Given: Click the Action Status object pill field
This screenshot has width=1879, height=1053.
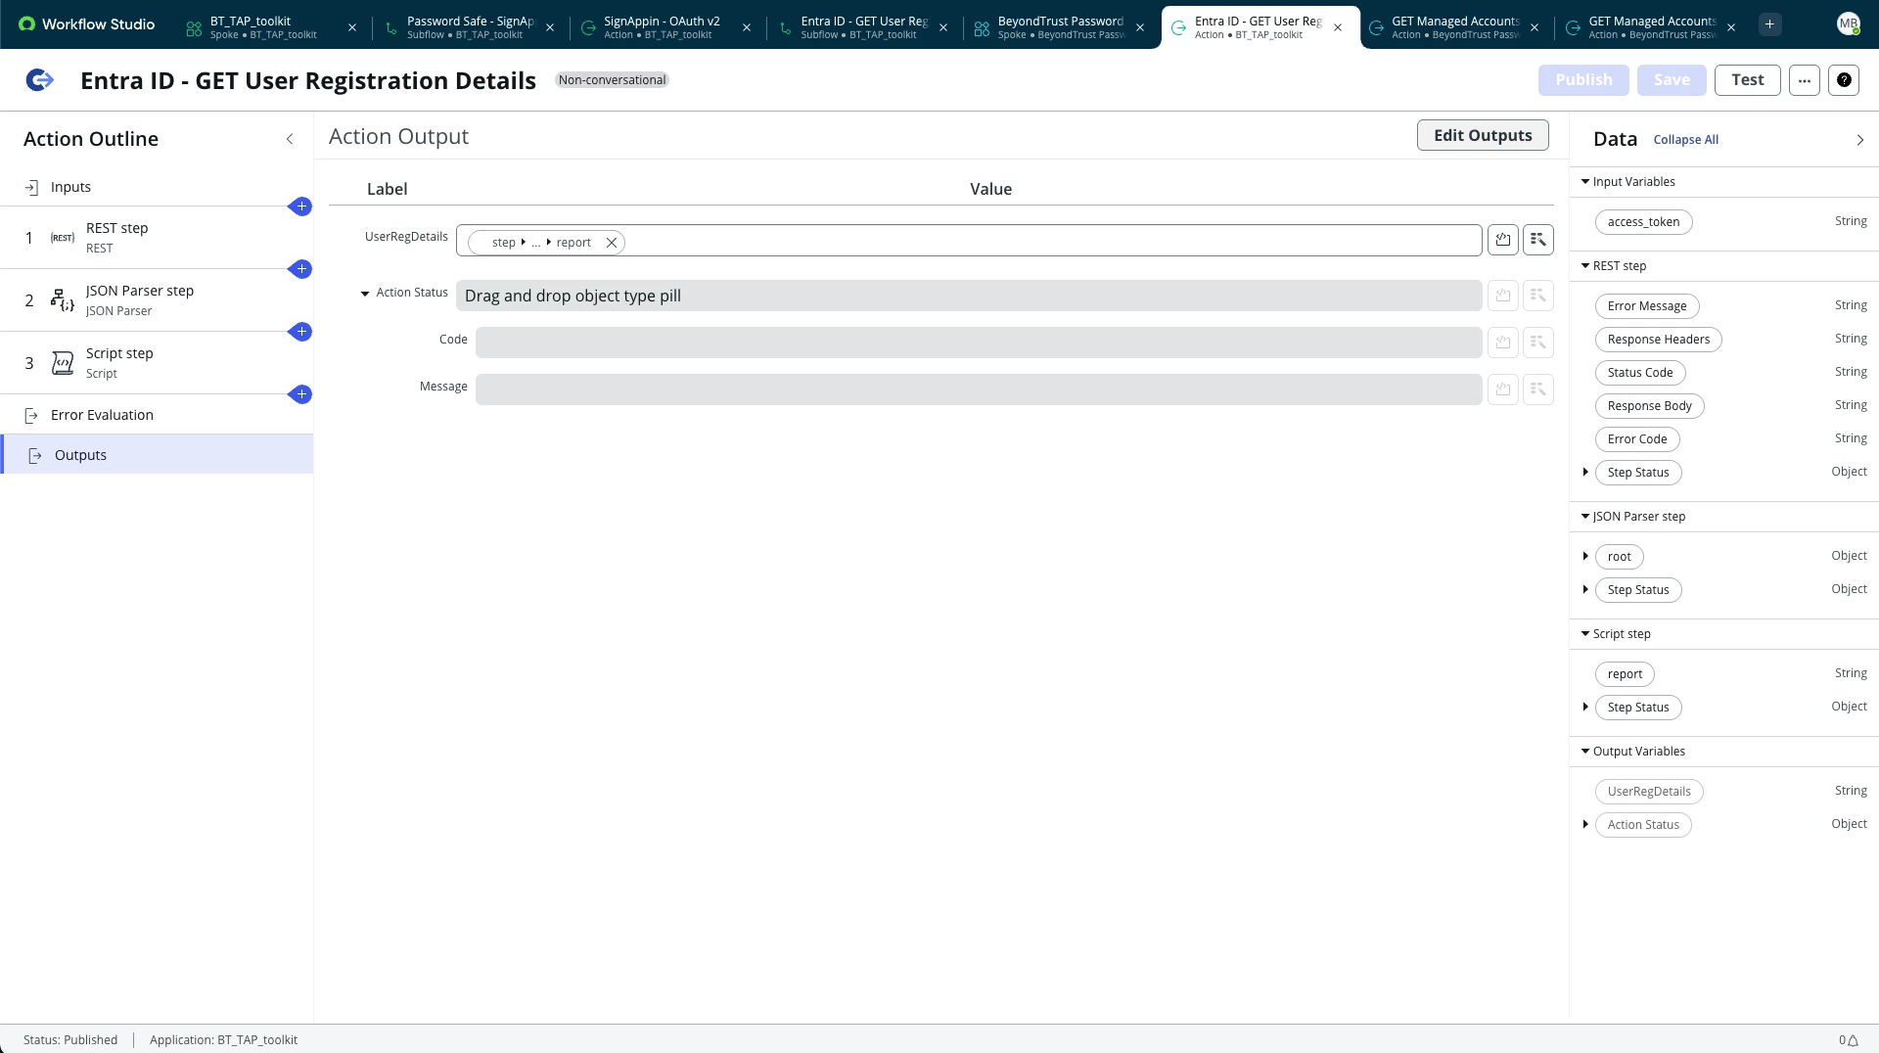Looking at the screenshot, I should (969, 296).
